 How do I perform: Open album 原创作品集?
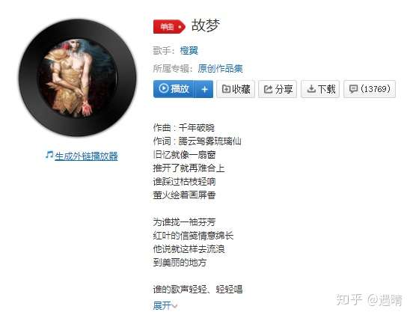[220, 69]
